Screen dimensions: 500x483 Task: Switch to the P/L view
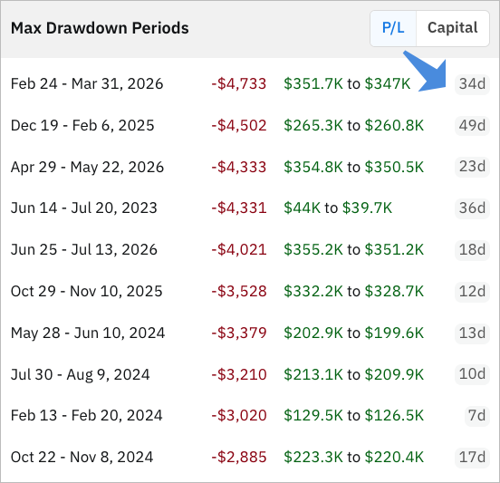tap(393, 28)
